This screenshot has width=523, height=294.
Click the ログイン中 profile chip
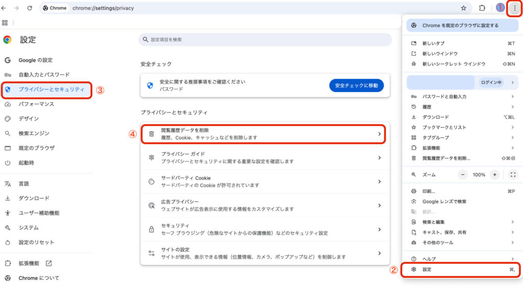(491, 82)
